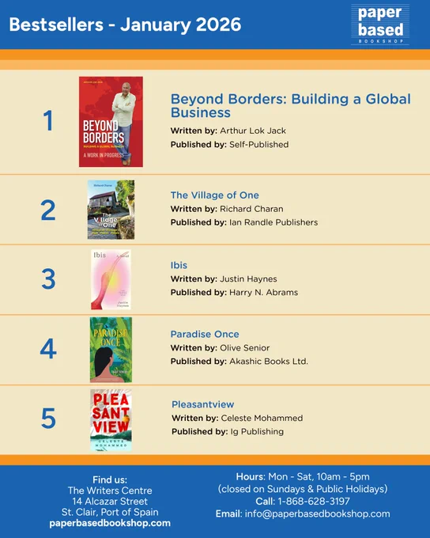Viewport: 430px width, 538px height.
Task: Open the paperbasedbookshop.com website link
Action: point(110,523)
